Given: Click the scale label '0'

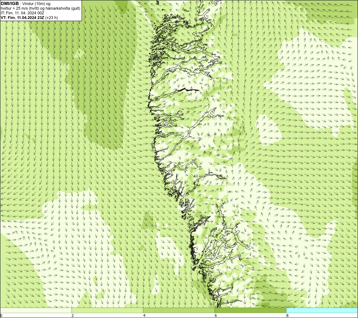Looking at the screenshot, I should (x=1, y=316).
